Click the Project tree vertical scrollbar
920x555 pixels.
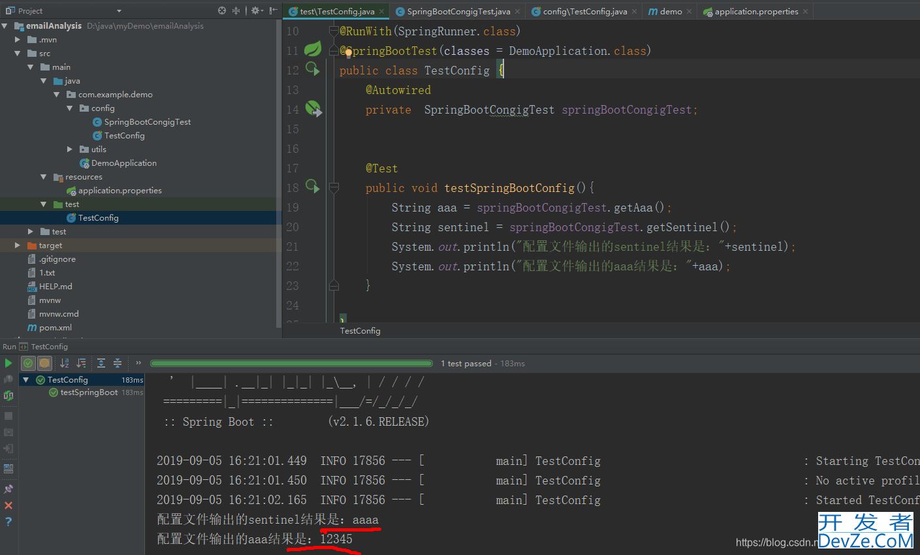point(279,173)
